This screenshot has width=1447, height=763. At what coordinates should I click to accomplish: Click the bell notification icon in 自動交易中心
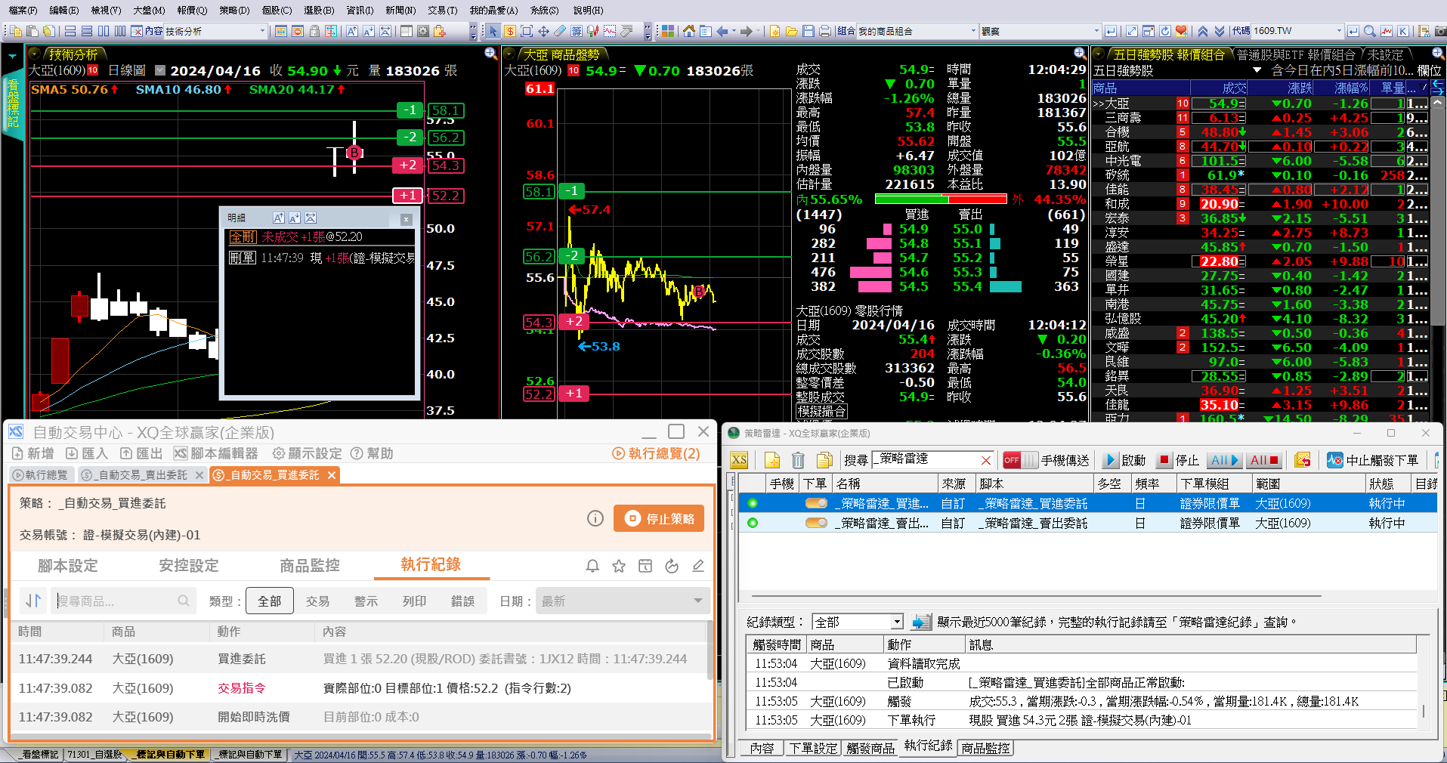pyautogui.click(x=592, y=566)
